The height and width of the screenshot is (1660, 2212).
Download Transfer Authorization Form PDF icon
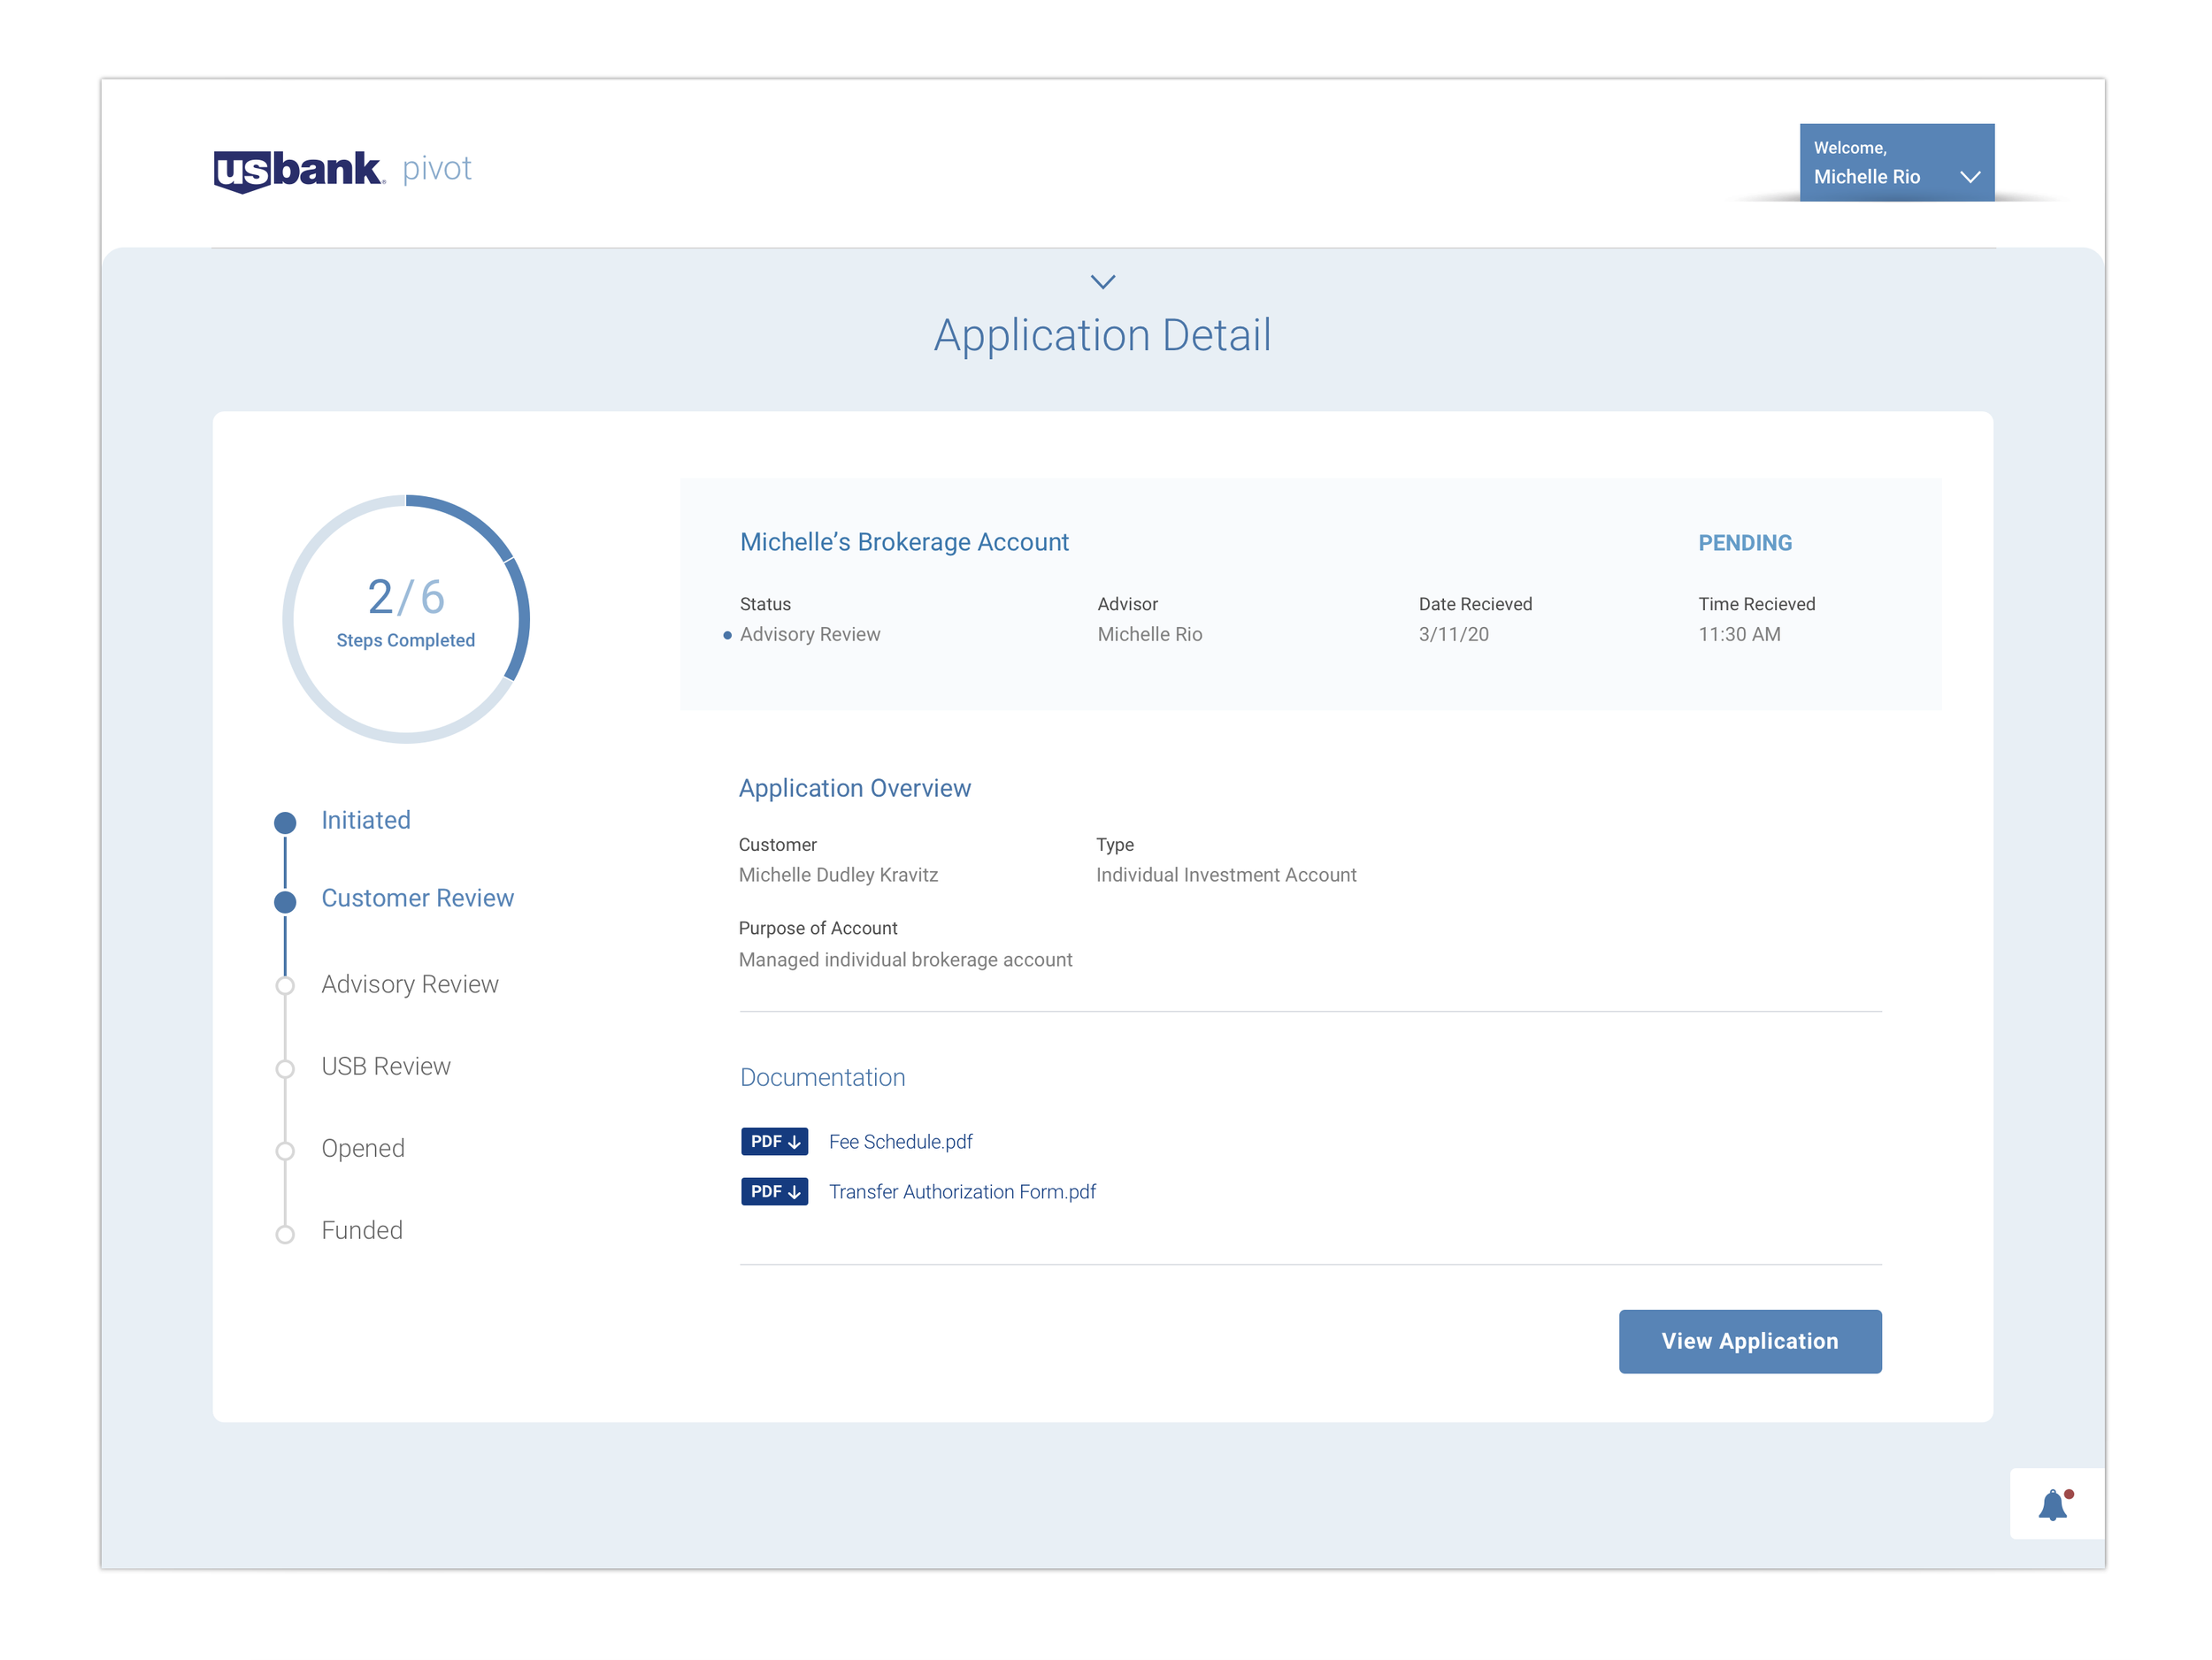tap(774, 1191)
